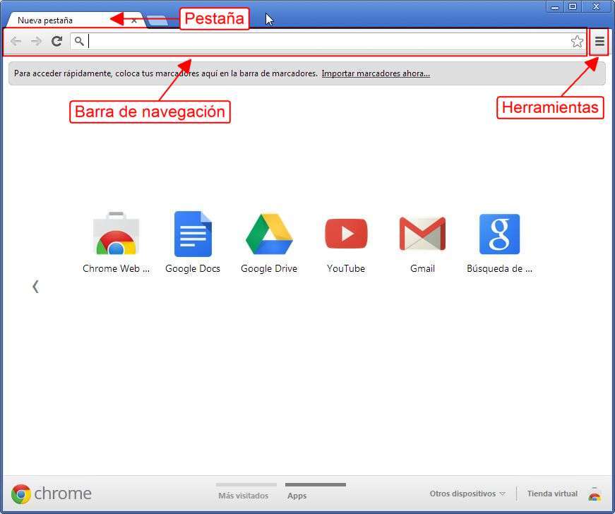Click Importar marcadores ahora link
The height and width of the screenshot is (514, 615).
pos(376,73)
